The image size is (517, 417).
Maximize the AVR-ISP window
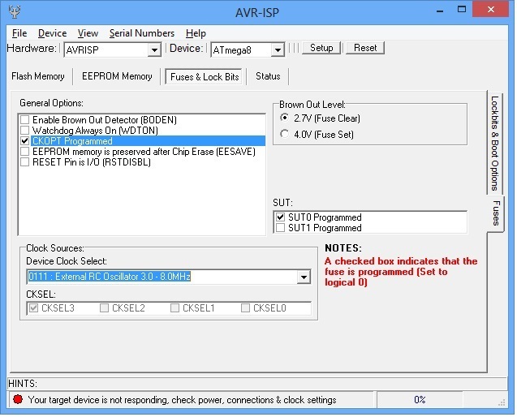click(462, 10)
